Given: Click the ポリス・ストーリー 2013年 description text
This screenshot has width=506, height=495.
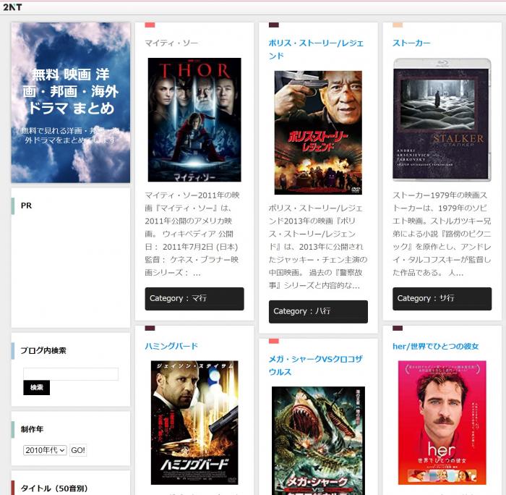Looking at the screenshot, I should click(317, 247).
